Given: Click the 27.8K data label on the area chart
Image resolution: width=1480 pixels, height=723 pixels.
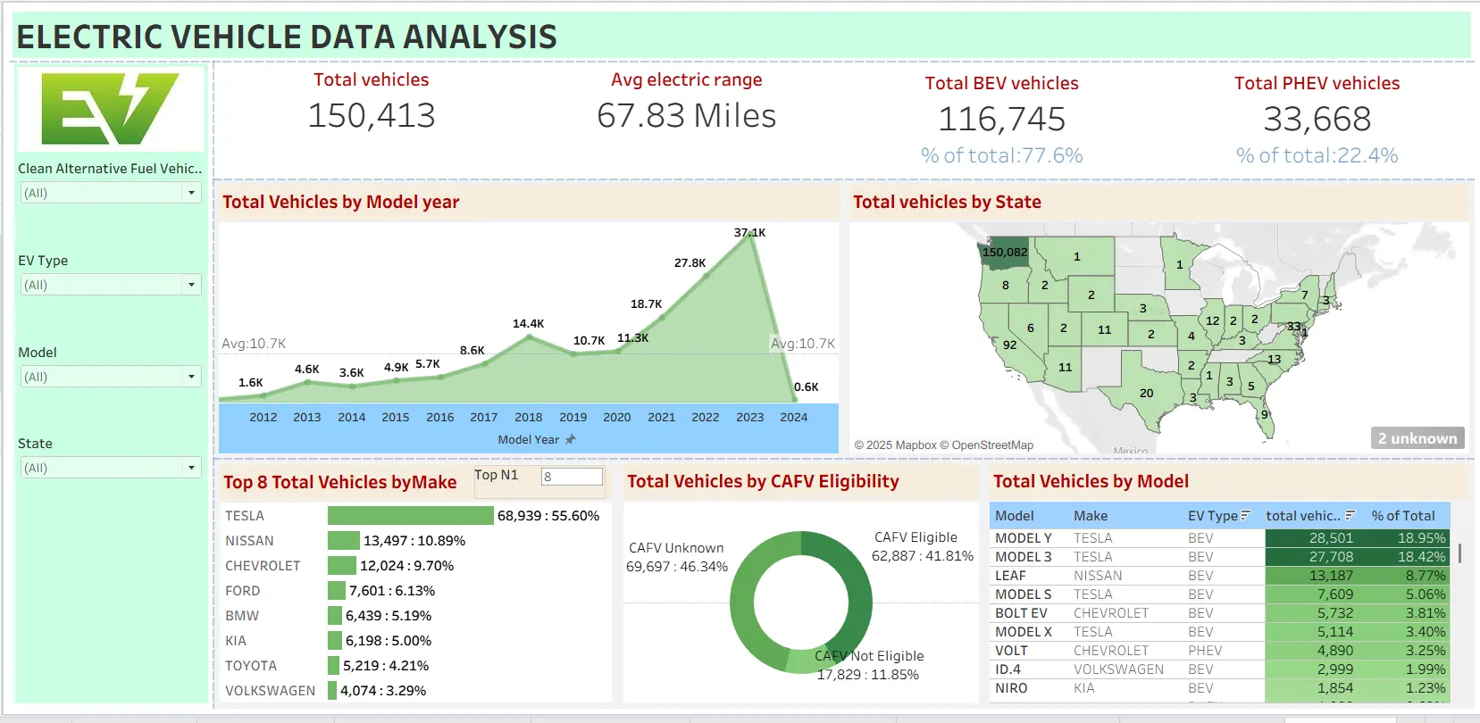Looking at the screenshot, I should (x=690, y=263).
